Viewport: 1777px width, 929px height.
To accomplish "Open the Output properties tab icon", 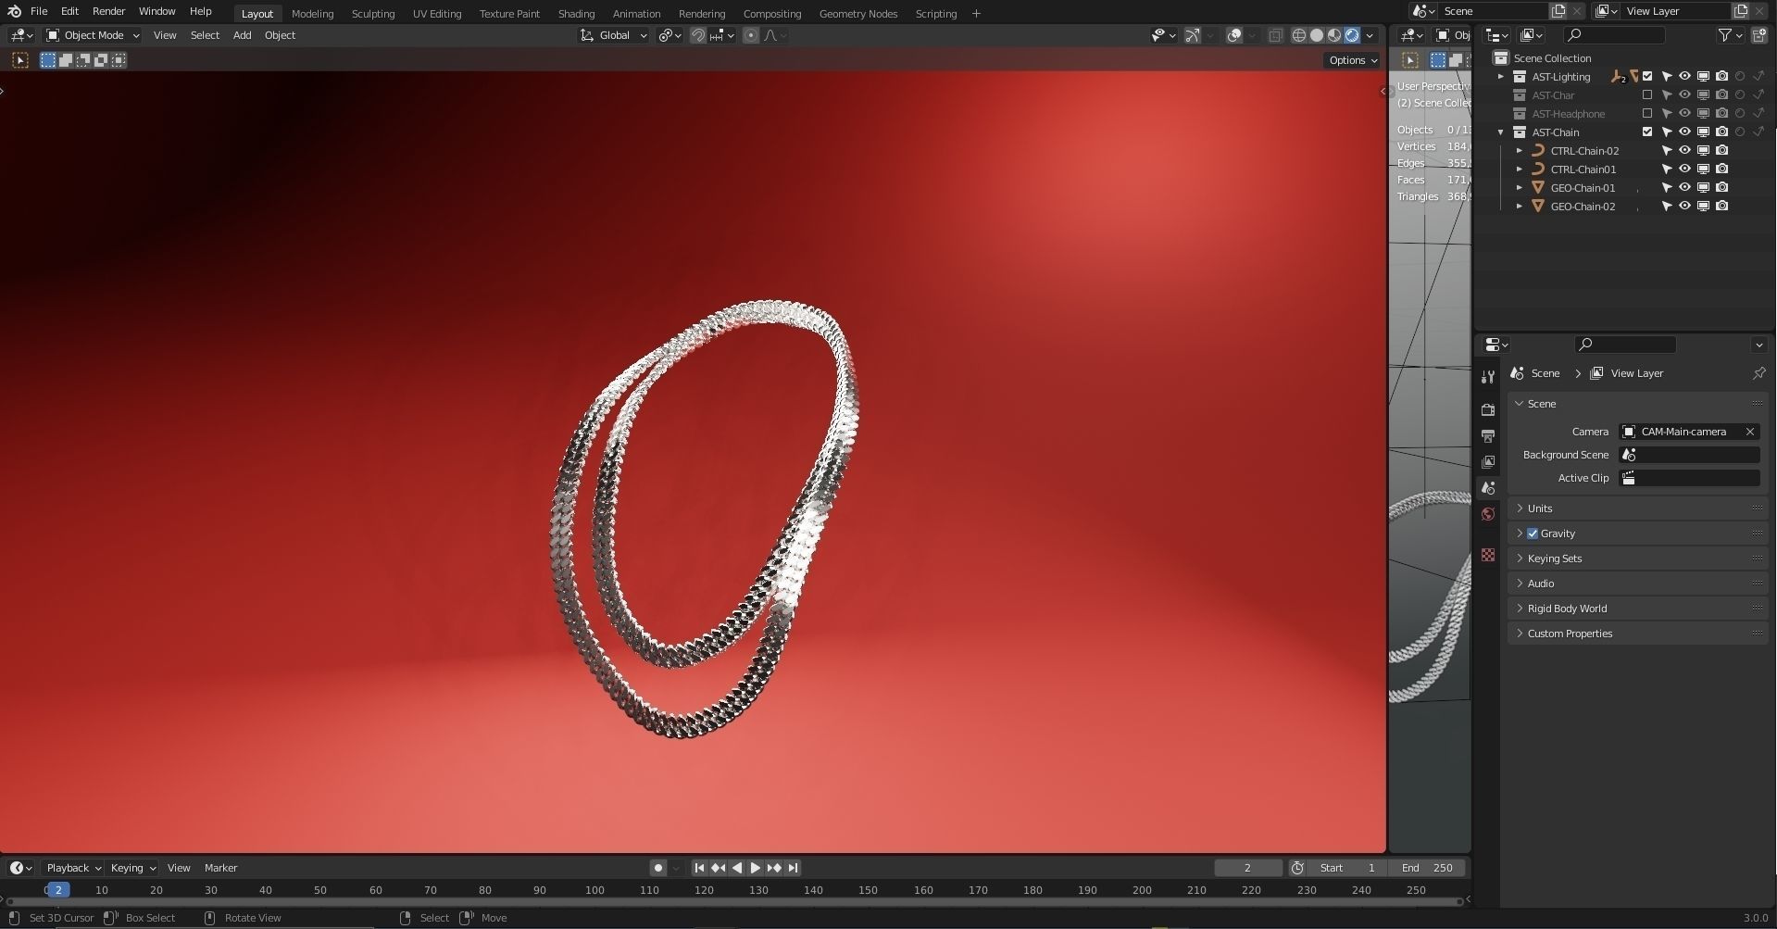I will point(1488,435).
